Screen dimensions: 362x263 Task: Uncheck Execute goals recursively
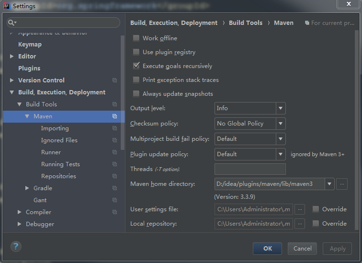(x=136, y=66)
